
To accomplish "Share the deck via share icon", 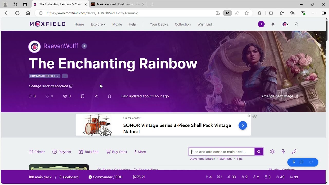I will (x=96, y=96).
